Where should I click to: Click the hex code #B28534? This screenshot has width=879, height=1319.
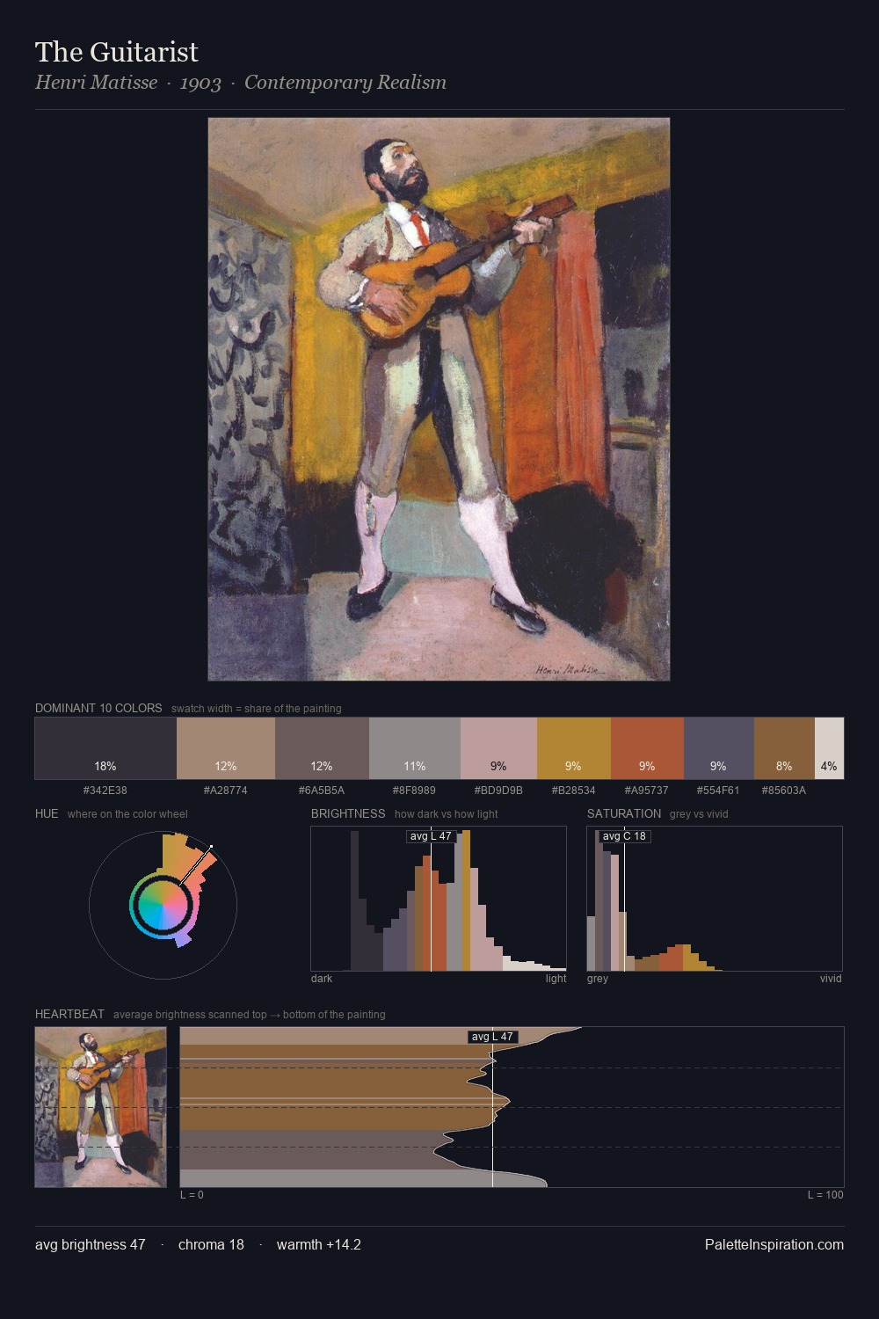[574, 791]
